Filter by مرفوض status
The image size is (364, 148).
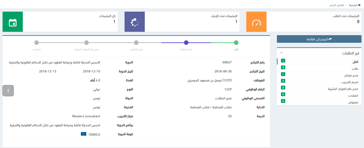tap(353, 102)
